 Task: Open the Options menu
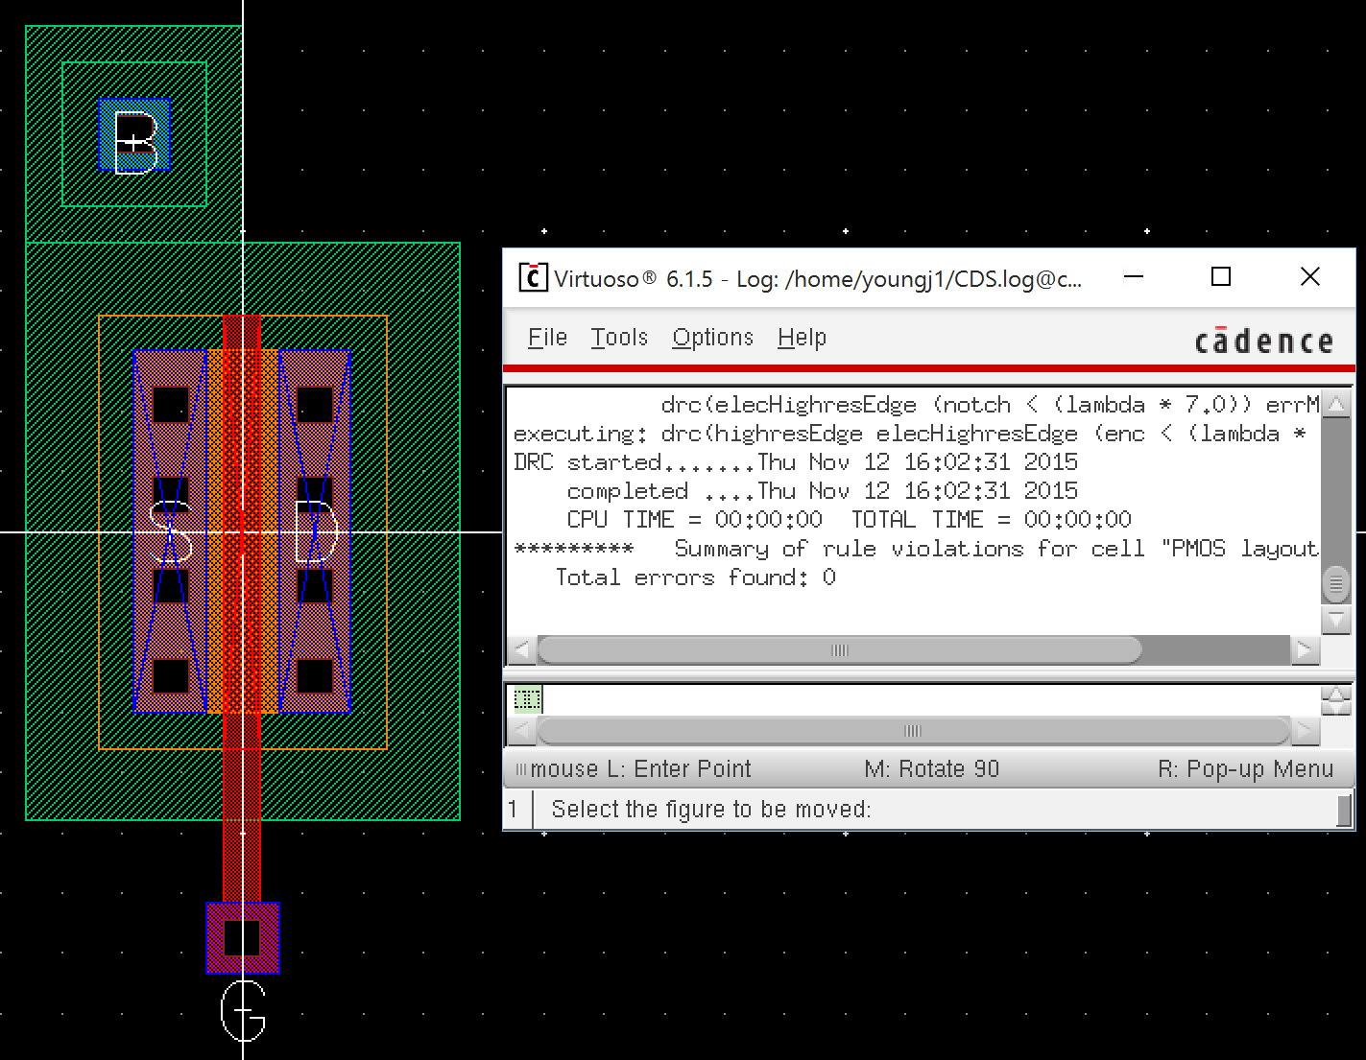[712, 338]
